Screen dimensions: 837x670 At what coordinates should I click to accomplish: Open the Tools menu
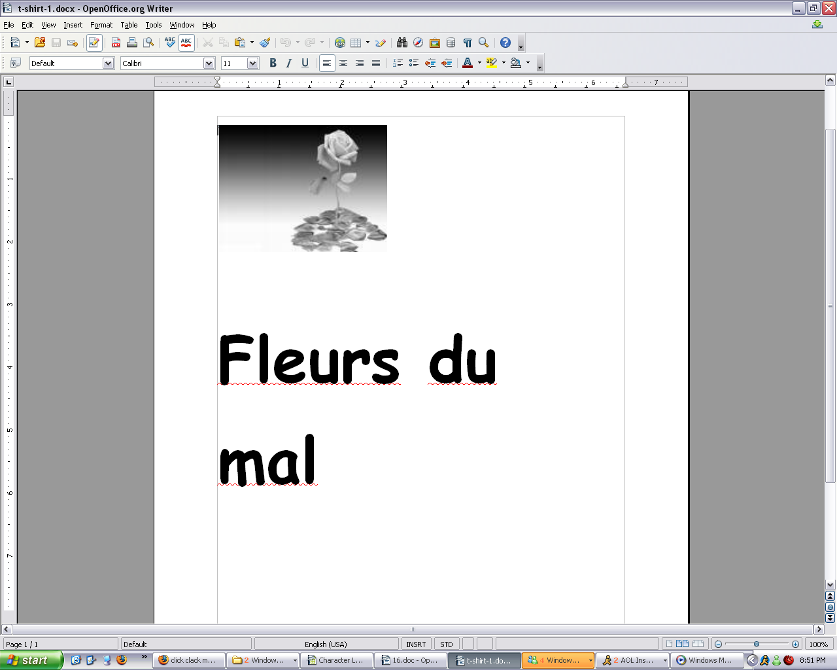pos(154,25)
